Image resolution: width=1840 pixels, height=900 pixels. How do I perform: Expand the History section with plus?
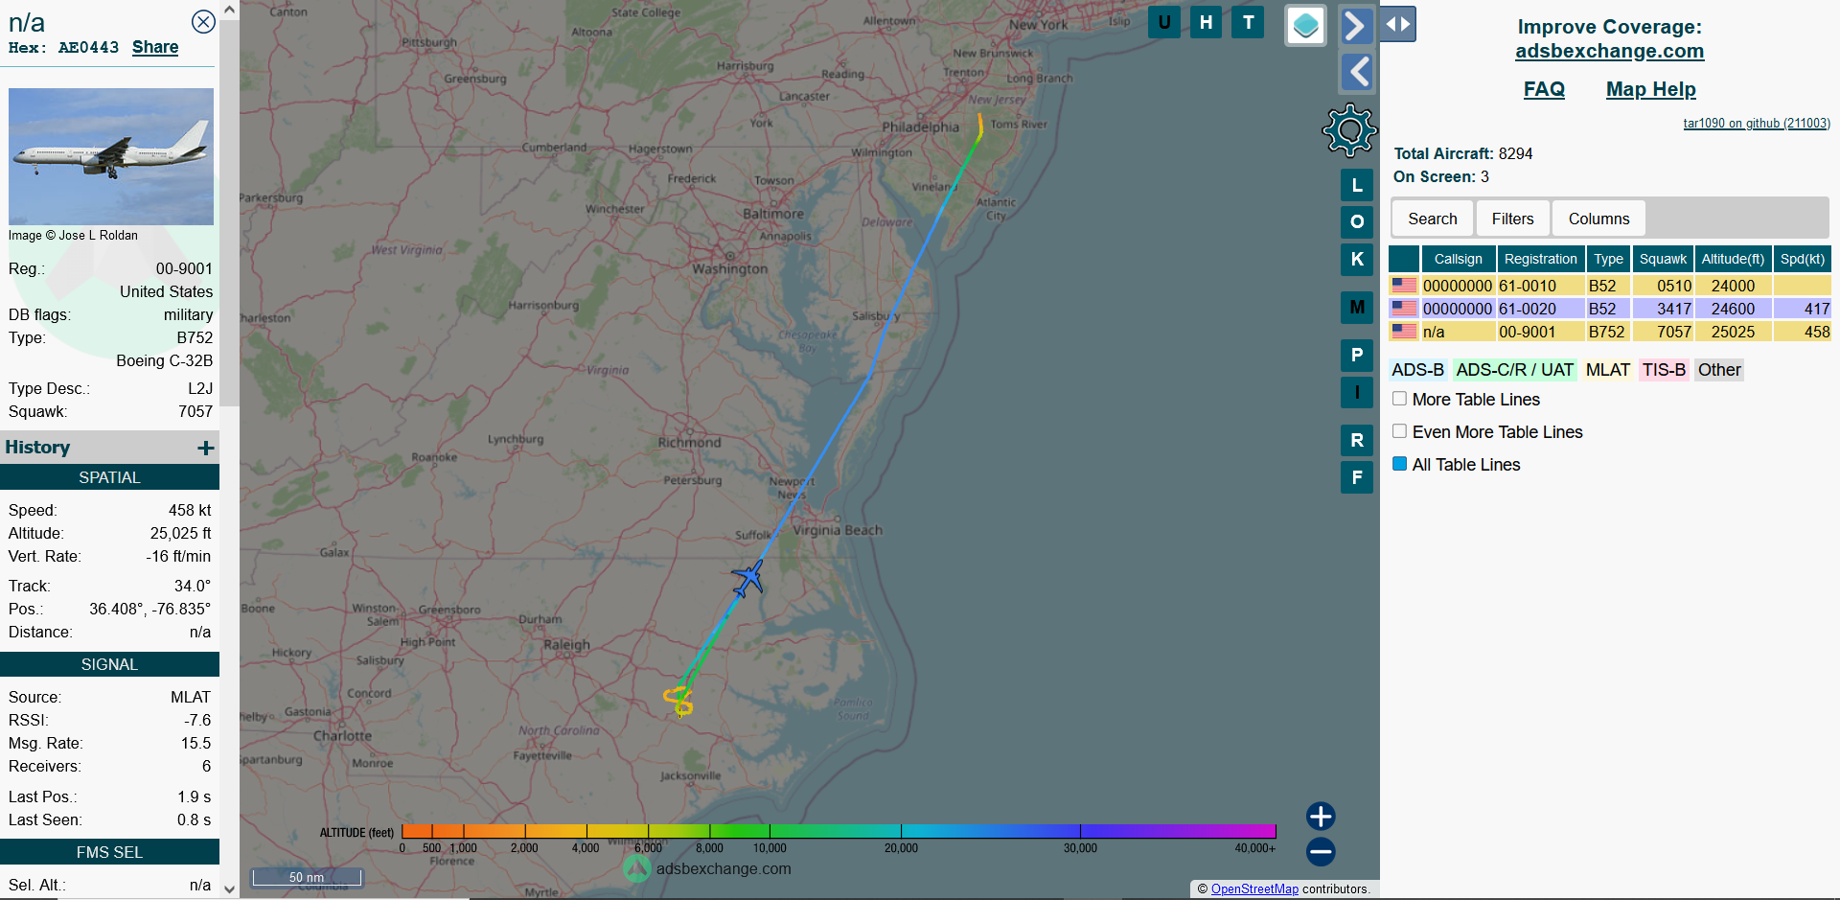(206, 448)
